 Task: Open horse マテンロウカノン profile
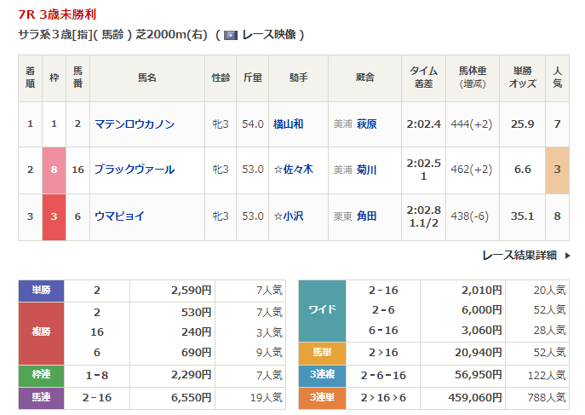pyautogui.click(x=135, y=124)
